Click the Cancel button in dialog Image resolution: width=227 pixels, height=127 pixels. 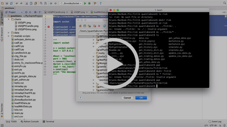127,98
